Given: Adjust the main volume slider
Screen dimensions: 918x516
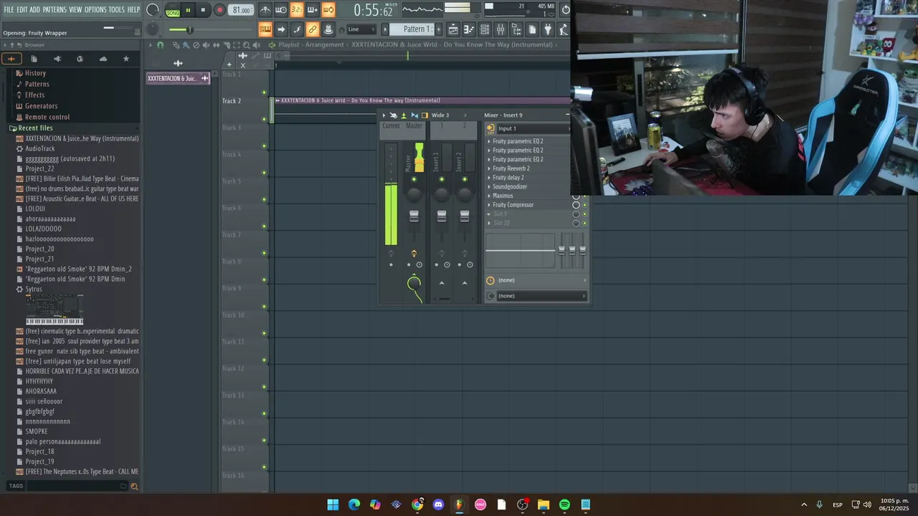Looking at the screenshot, I should [x=190, y=29].
